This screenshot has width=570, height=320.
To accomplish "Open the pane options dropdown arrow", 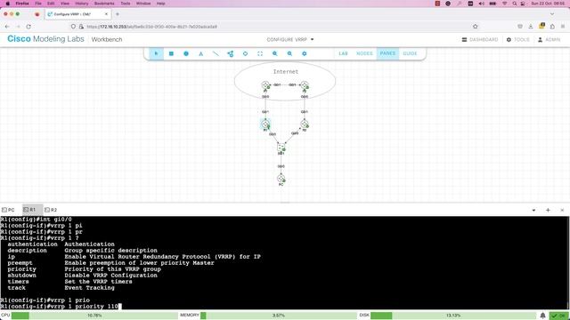I will point(533,210).
